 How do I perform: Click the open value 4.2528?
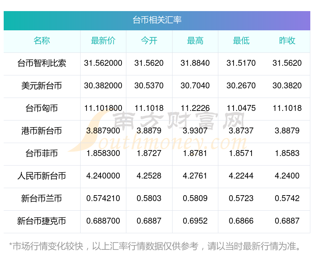pyautogui.click(x=149, y=176)
